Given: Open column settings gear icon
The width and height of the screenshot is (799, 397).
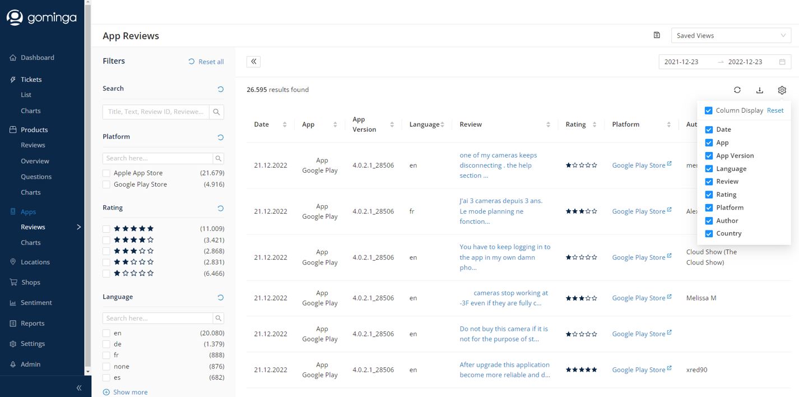Looking at the screenshot, I should 782,90.
